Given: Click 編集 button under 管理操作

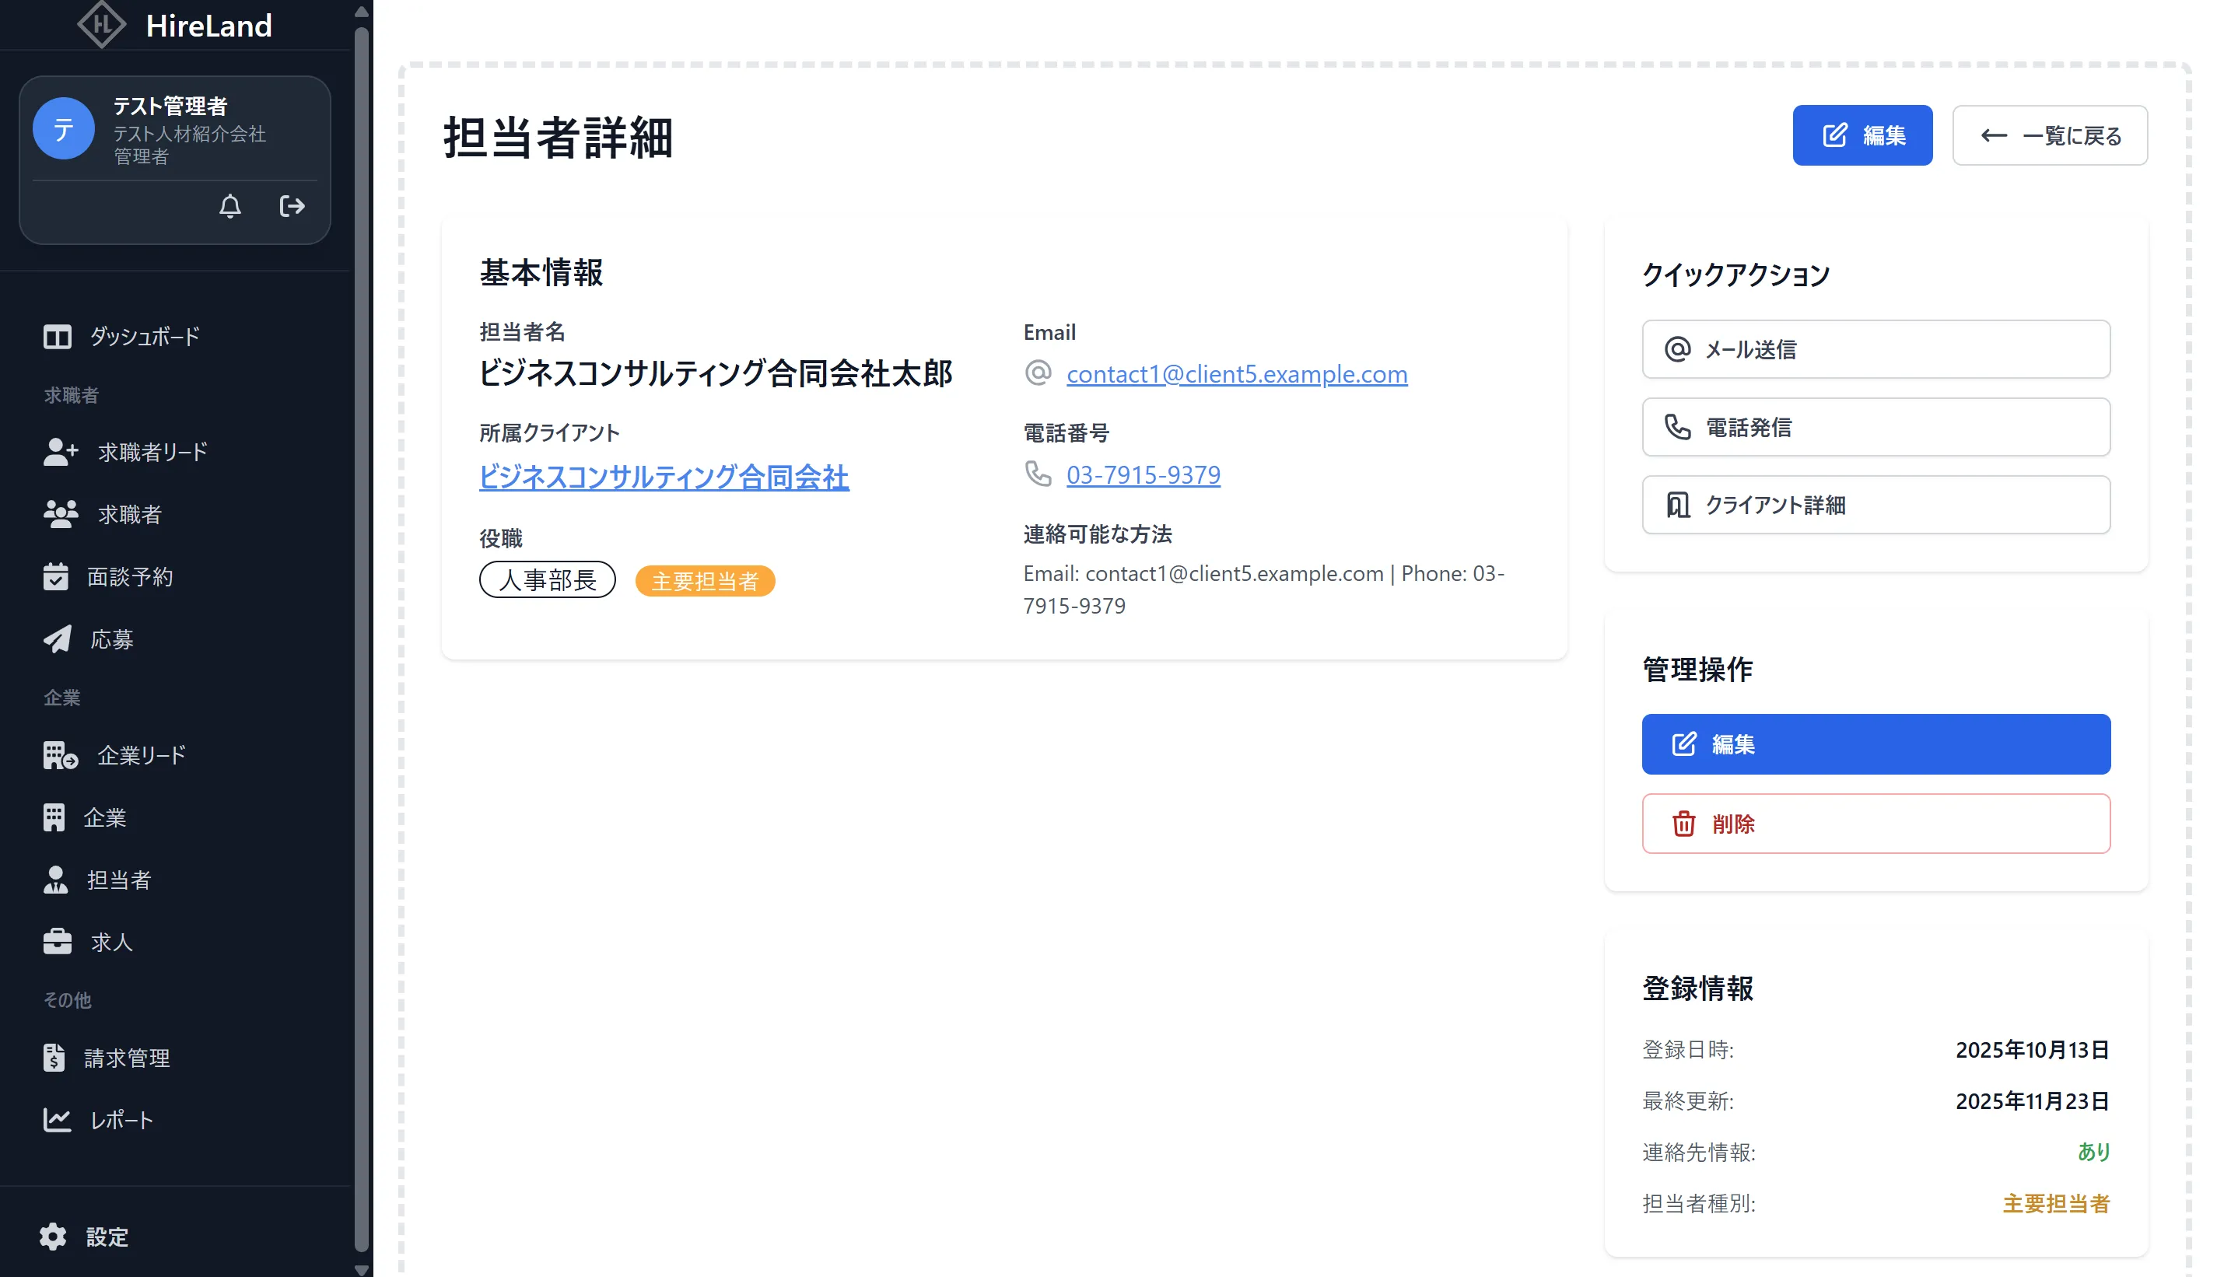Looking at the screenshot, I should (1876, 744).
